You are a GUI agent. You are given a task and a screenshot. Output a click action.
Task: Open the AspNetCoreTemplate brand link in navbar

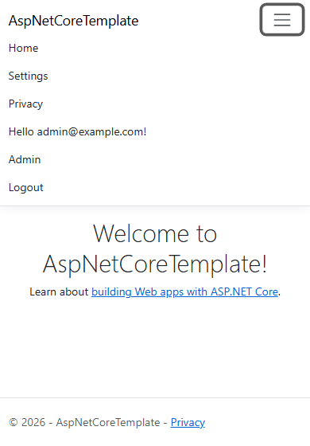pyautogui.click(x=73, y=21)
